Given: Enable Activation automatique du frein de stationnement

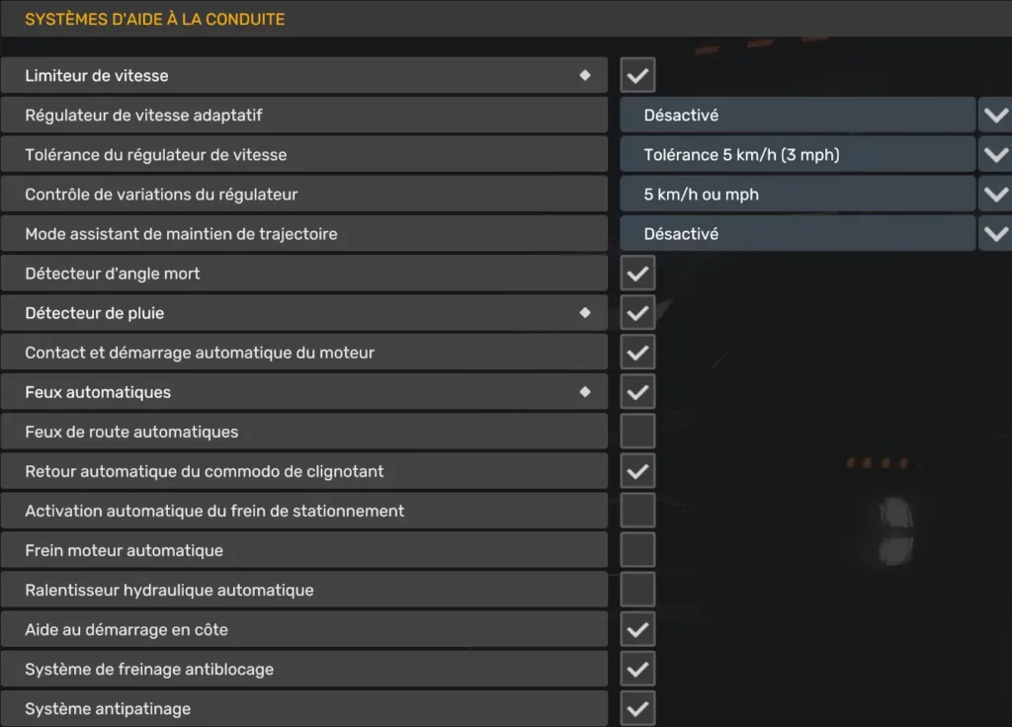Looking at the screenshot, I should 637,511.
